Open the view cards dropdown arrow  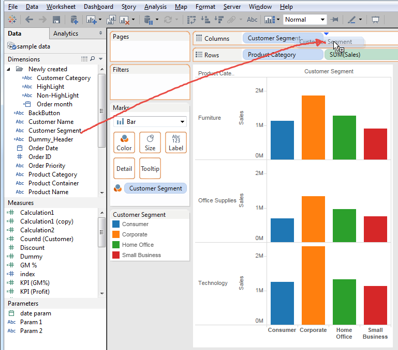click(x=278, y=20)
